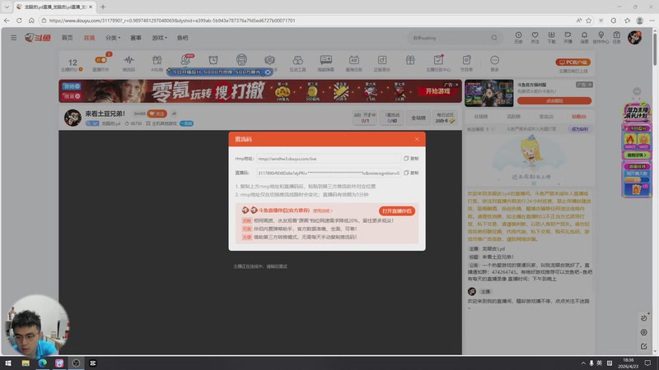Open the user avatar menu
659x370 pixels.
click(634, 37)
